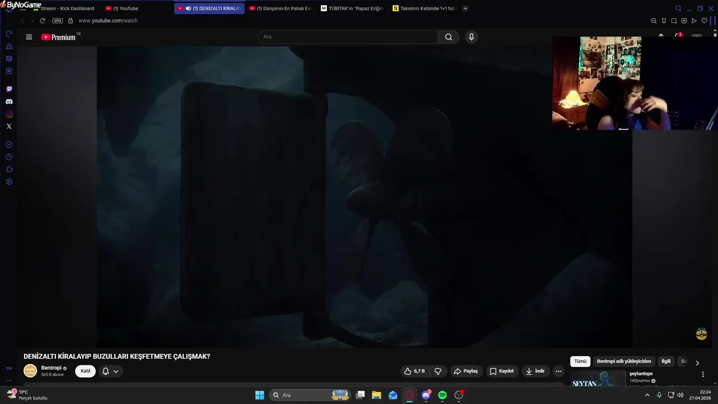
Task: Open Twitch from the browser sidebar
Action: coord(9,89)
